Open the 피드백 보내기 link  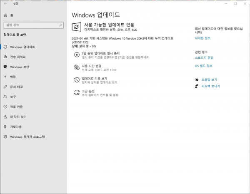click(x=210, y=86)
